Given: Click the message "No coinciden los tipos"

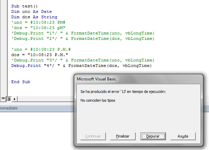Looking at the screenshot, I should pos(98,100).
